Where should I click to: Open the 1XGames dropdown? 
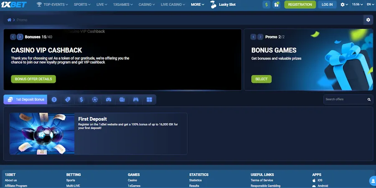point(123,5)
